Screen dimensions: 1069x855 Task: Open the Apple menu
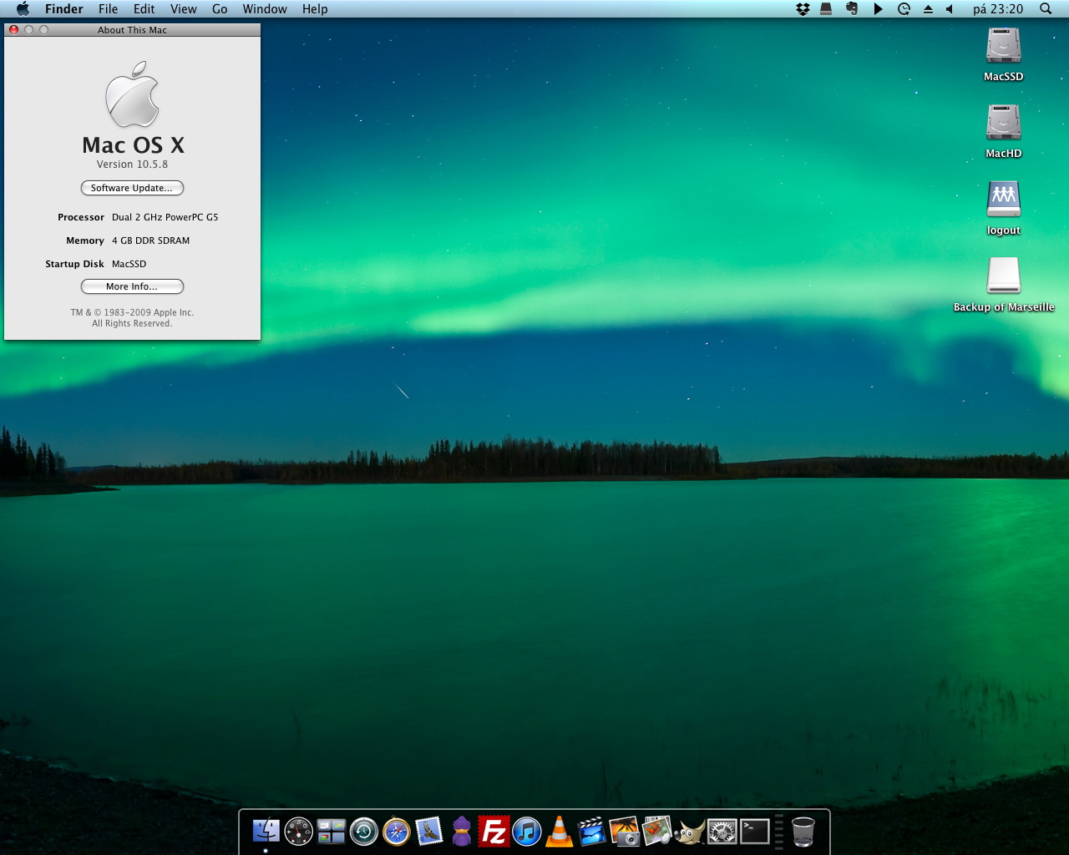[23, 9]
